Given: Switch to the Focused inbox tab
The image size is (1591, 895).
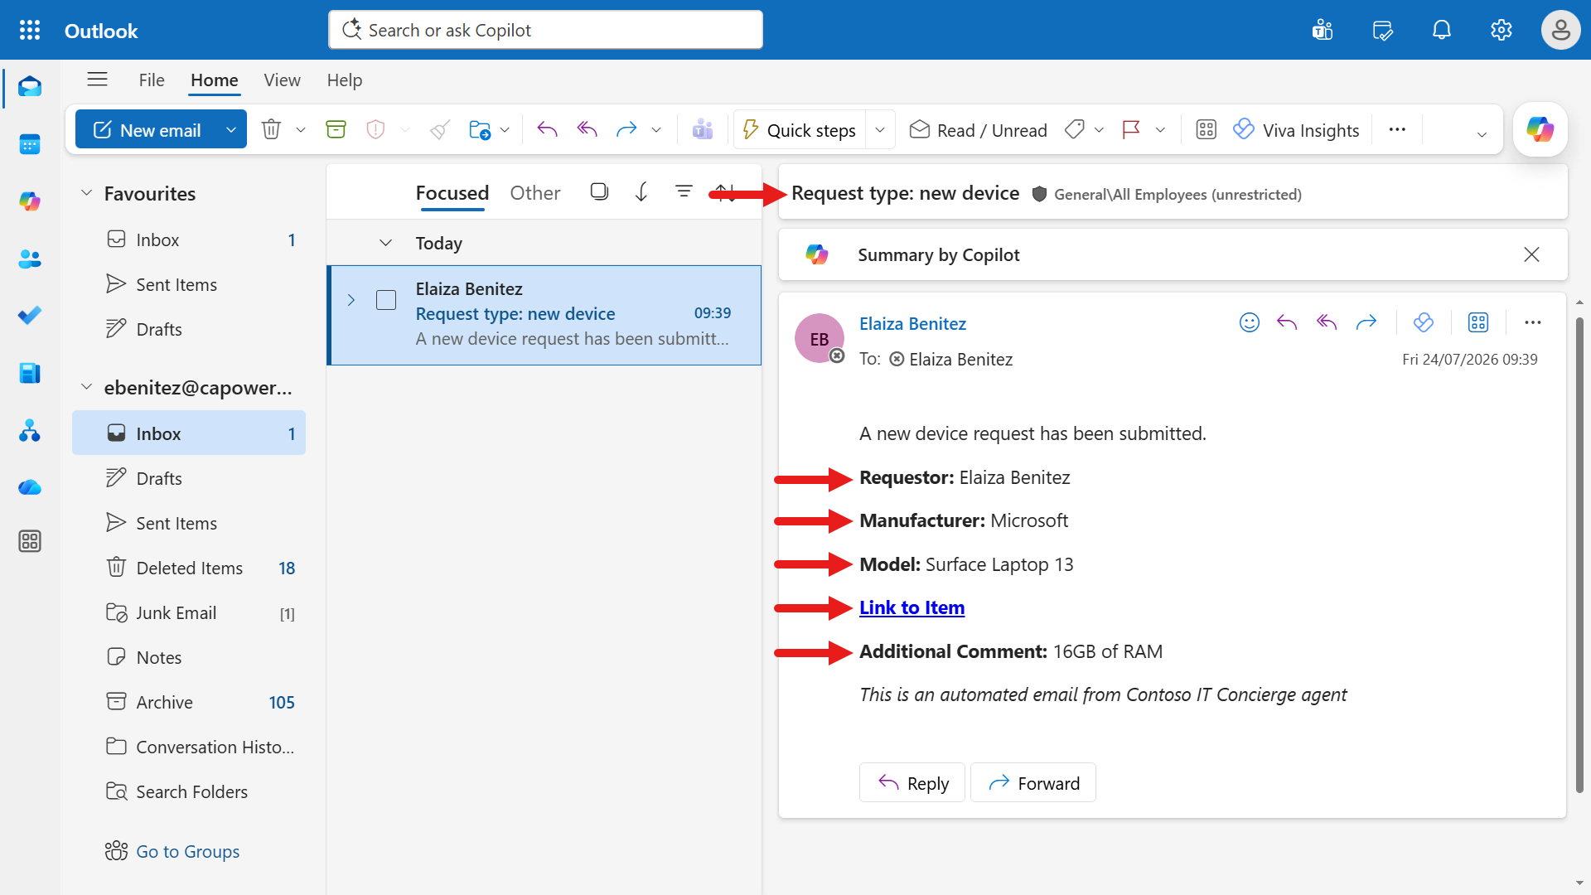Looking at the screenshot, I should (x=452, y=193).
